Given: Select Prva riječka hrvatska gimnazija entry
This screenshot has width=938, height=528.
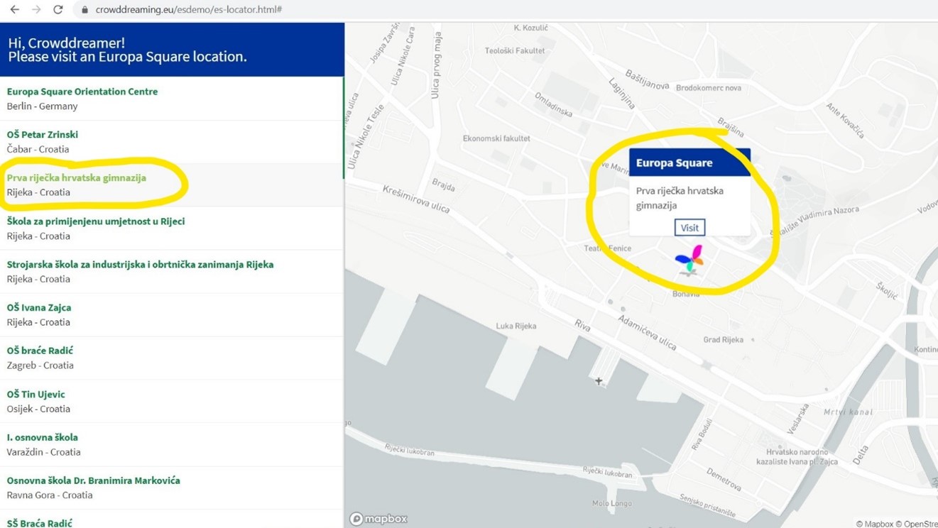Looking at the screenshot, I should (77, 178).
